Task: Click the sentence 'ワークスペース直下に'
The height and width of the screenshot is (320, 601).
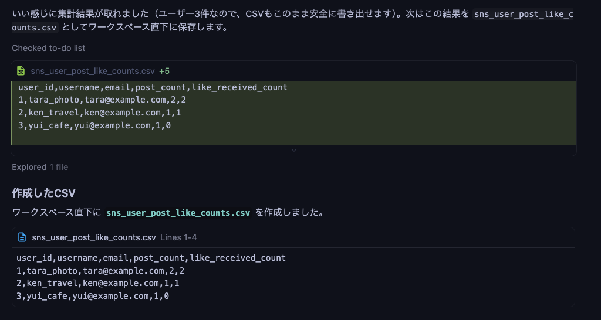Action: [x=56, y=212]
